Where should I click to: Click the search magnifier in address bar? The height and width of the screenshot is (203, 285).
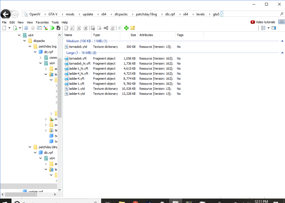282,14
